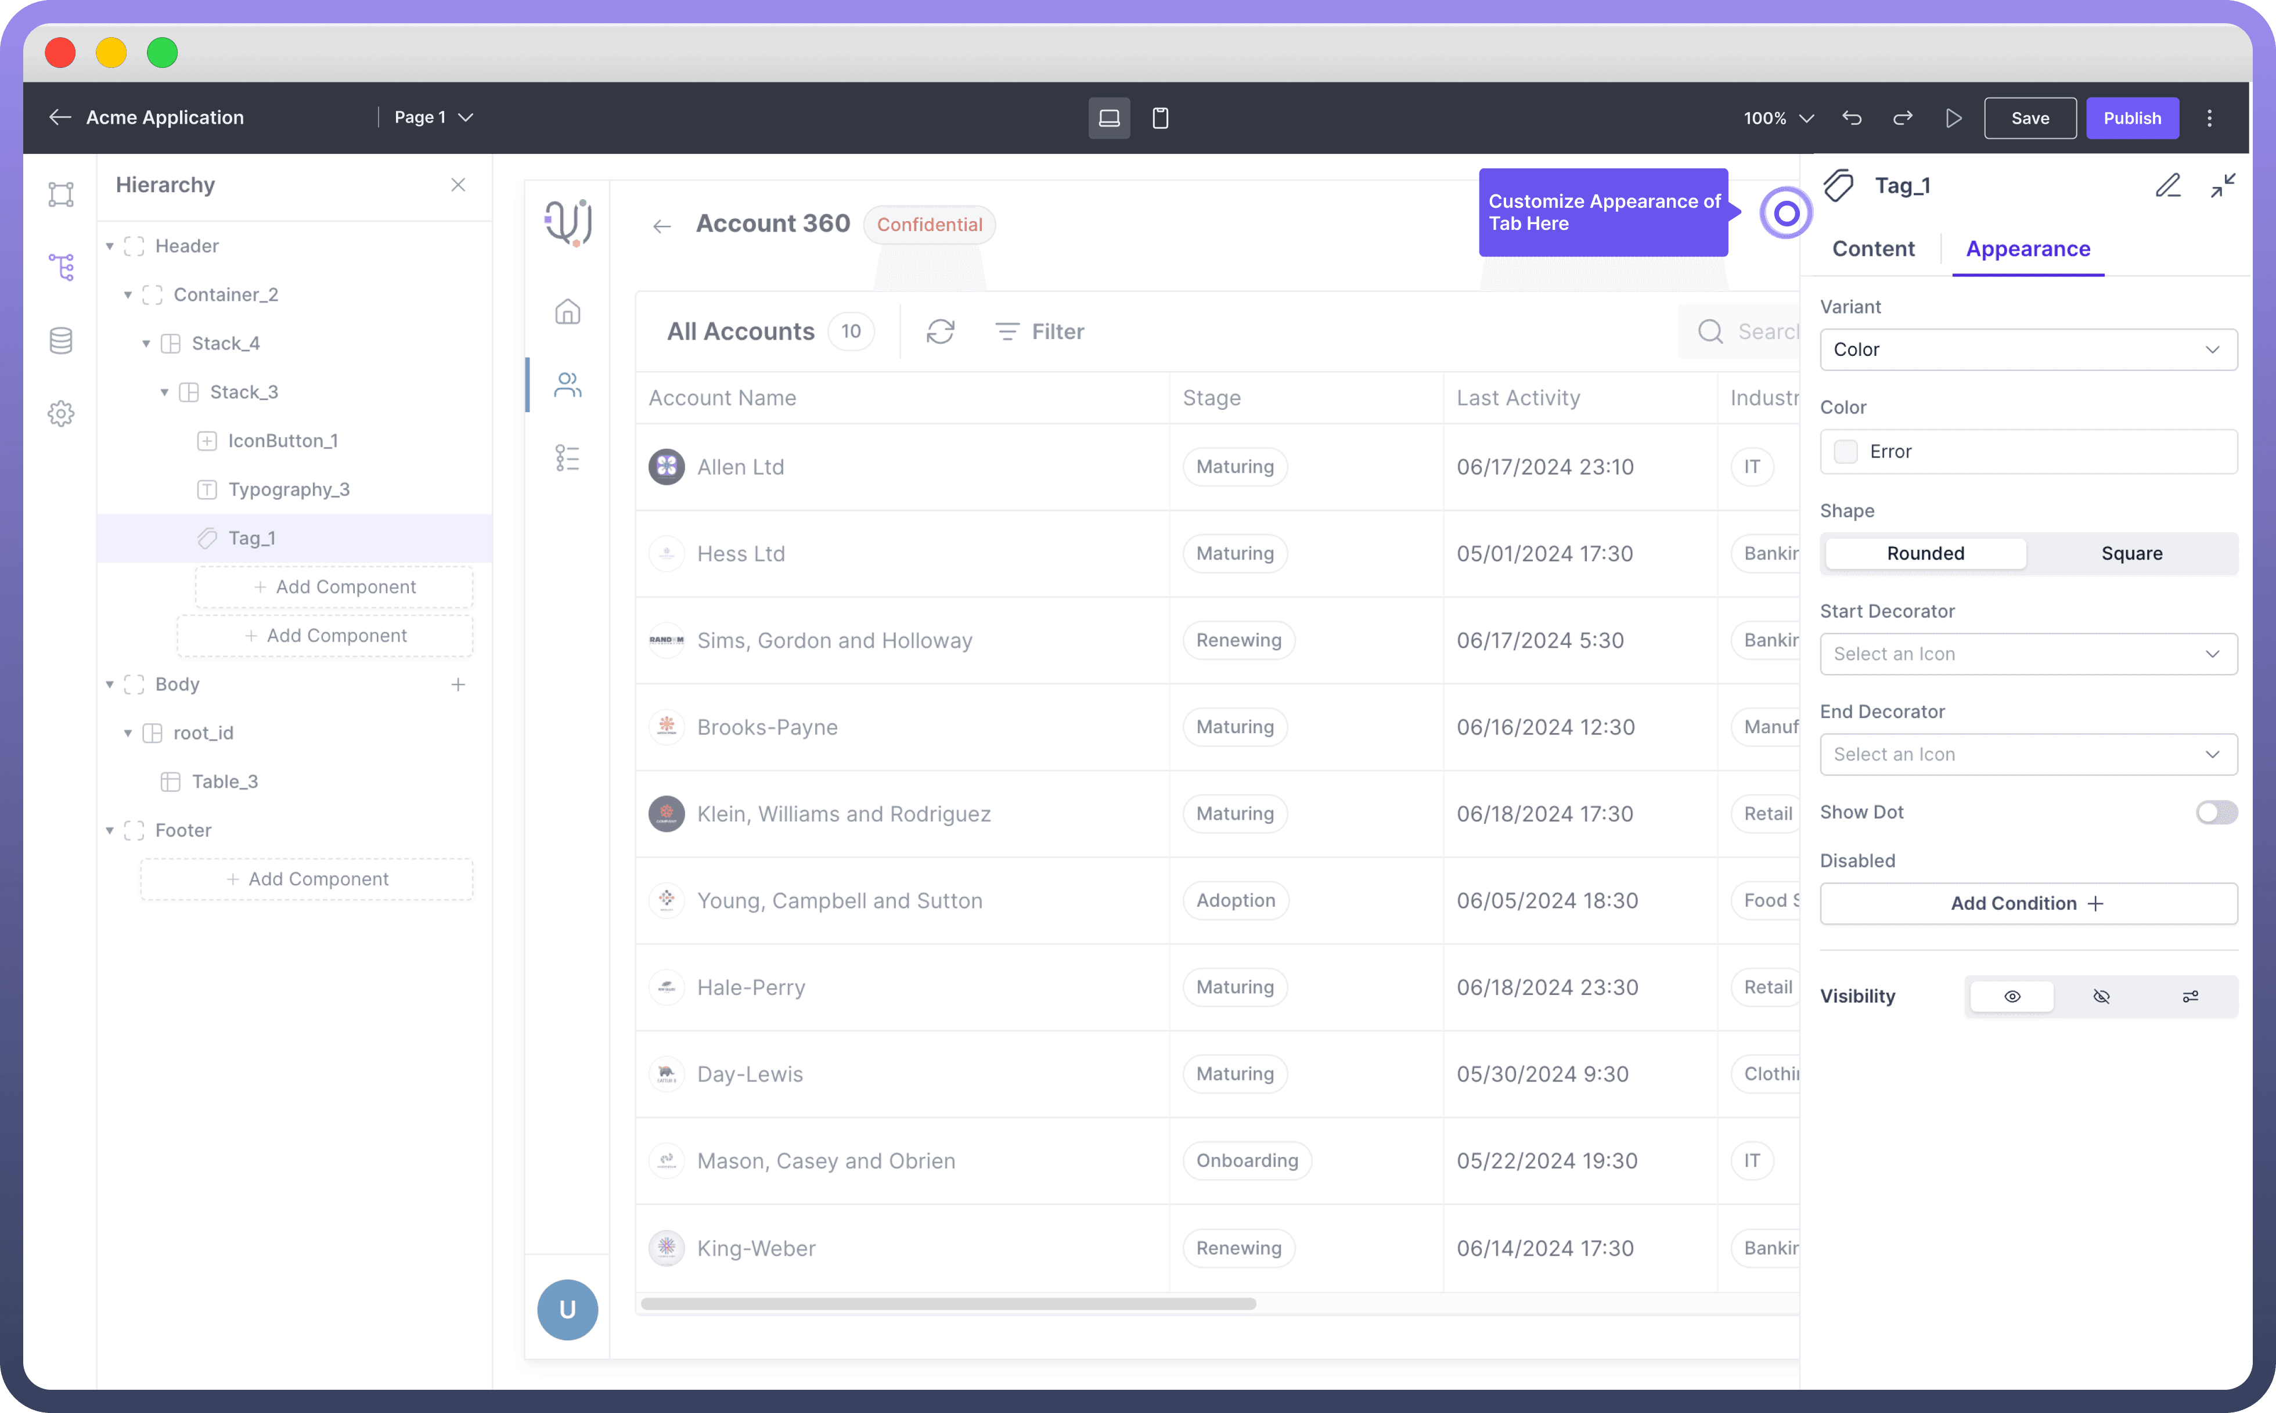
Task: Collapse the Stack_3 tree node
Action: coord(164,392)
